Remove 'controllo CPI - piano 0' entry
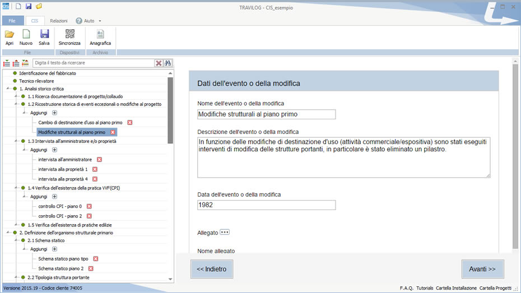Viewport: 521px width, 293px height. click(89, 206)
